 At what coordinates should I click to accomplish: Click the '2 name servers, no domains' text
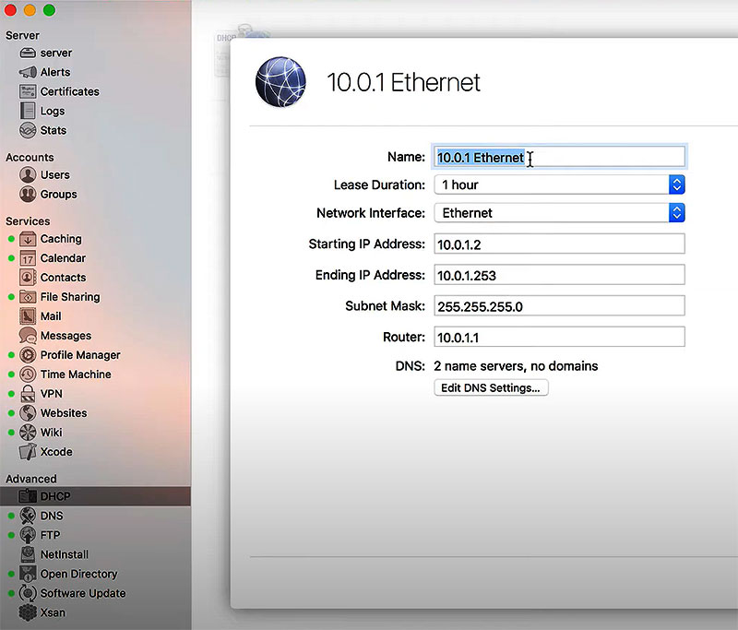516,366
